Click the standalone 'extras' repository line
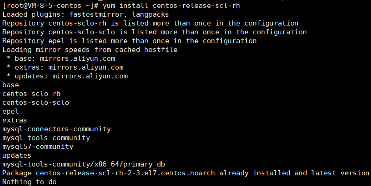The width and height of the screenshot is (371, 186). click(x=15, y=120)
